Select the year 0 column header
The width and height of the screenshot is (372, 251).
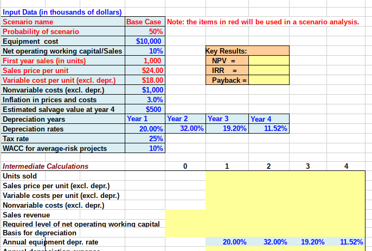click(x=185, y=166)
